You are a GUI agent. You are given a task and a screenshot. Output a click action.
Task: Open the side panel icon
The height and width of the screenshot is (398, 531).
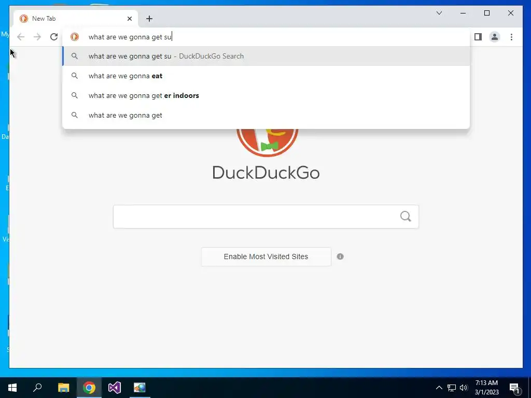pyautogui.click(x=478, y=37)
